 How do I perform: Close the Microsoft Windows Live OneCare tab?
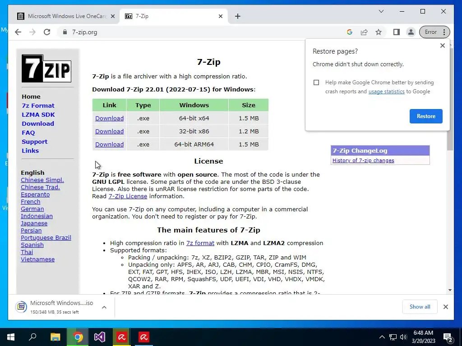[x=112, y=16]
